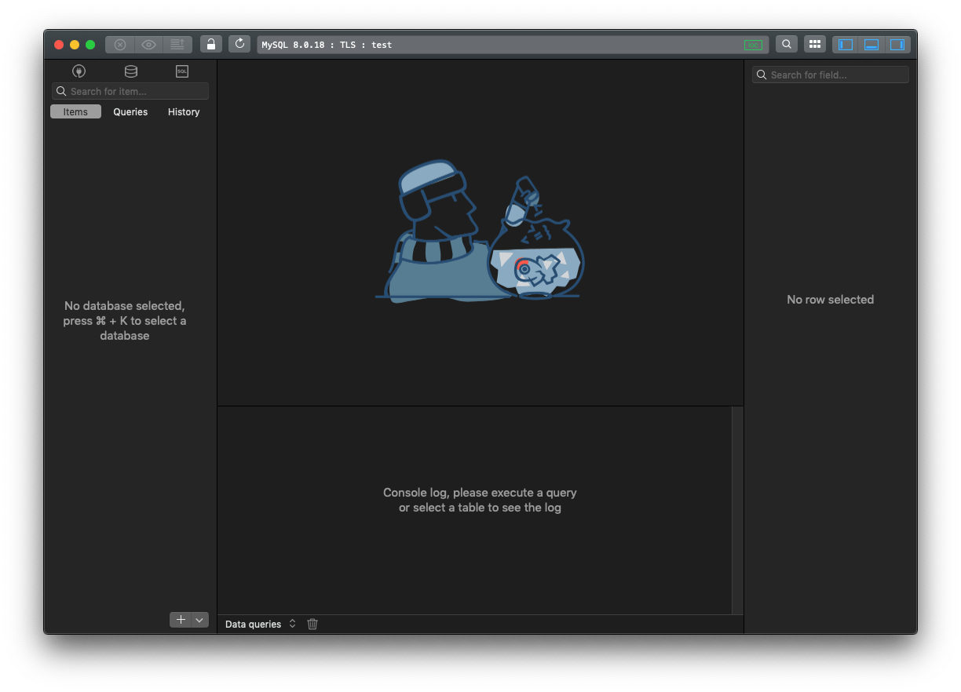Clear console log with trash icon
Screen dimensions: 961x692
tap(312, 624)
